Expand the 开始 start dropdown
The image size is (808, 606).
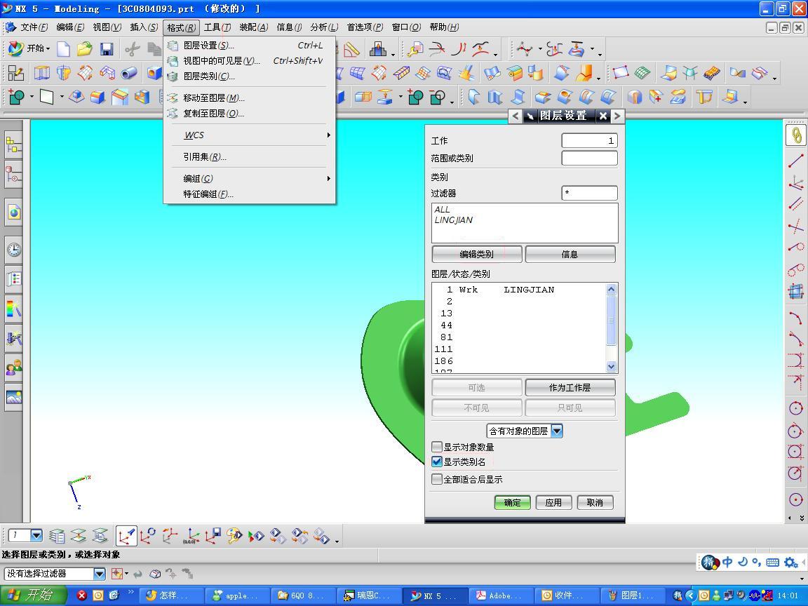pyautogui.click(x=48, y=49)
